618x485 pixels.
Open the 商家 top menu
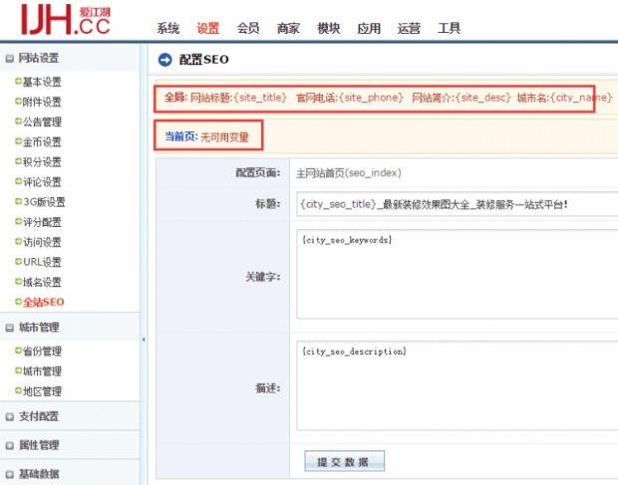click(x=288, y=28)
